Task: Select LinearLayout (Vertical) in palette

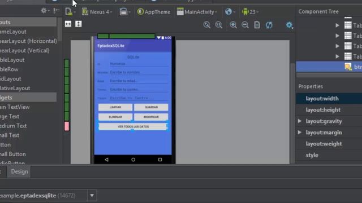Action: coord(25,51)
